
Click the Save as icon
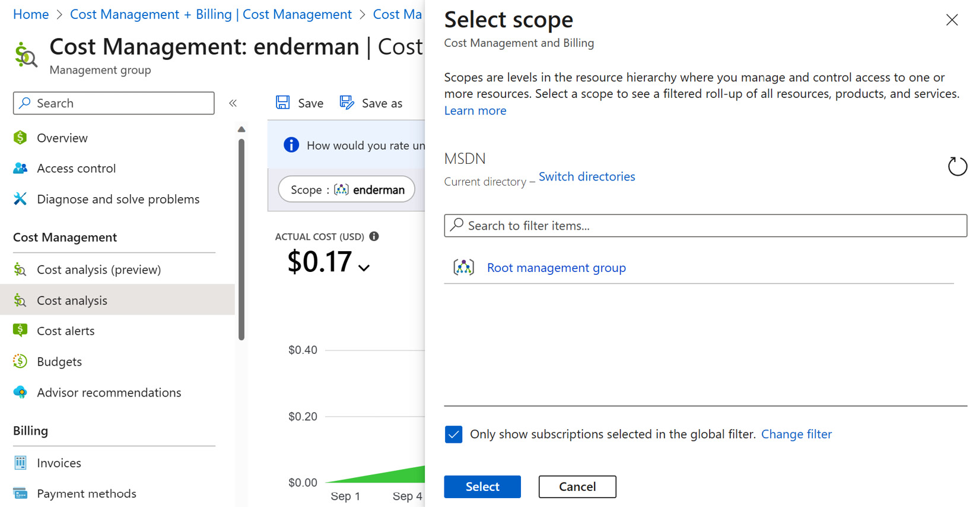pyautogui.click(x=347, y=103)
